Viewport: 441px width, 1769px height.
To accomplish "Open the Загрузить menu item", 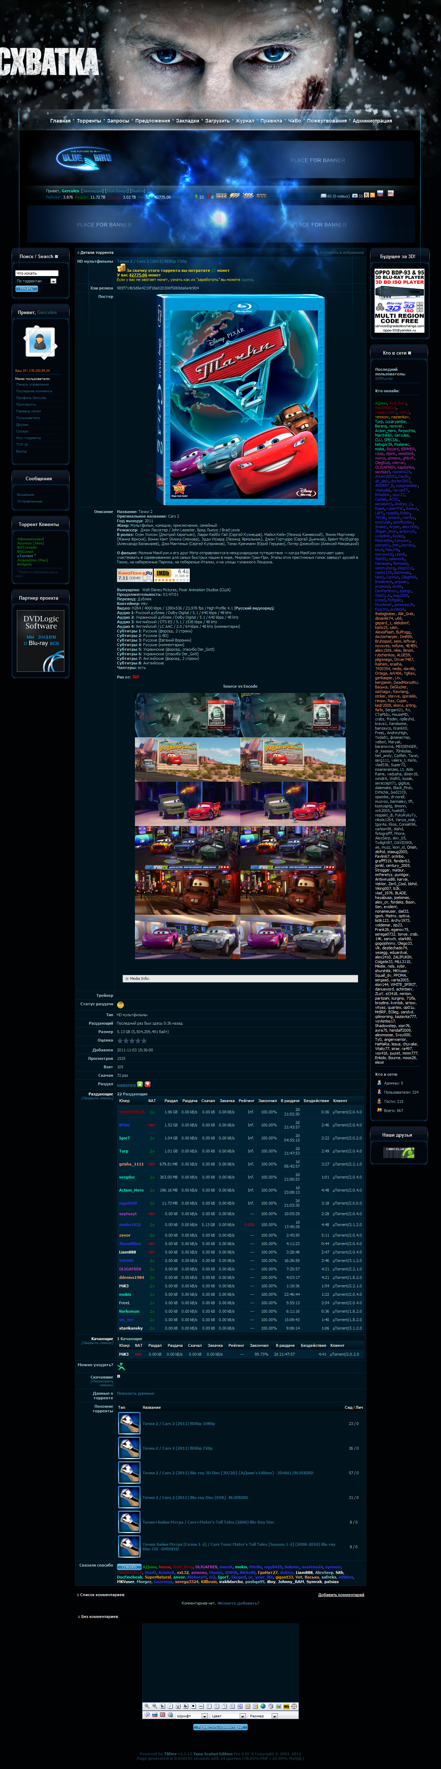I will (x=218, y=121).
